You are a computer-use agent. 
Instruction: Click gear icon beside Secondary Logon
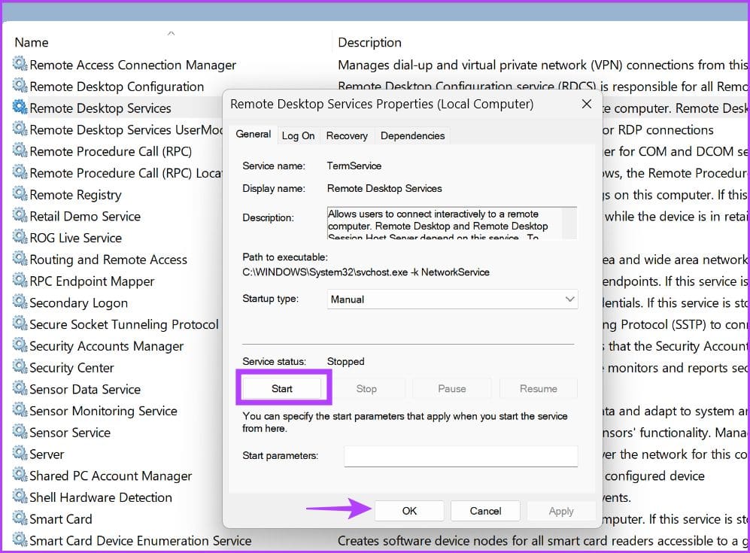20,302
